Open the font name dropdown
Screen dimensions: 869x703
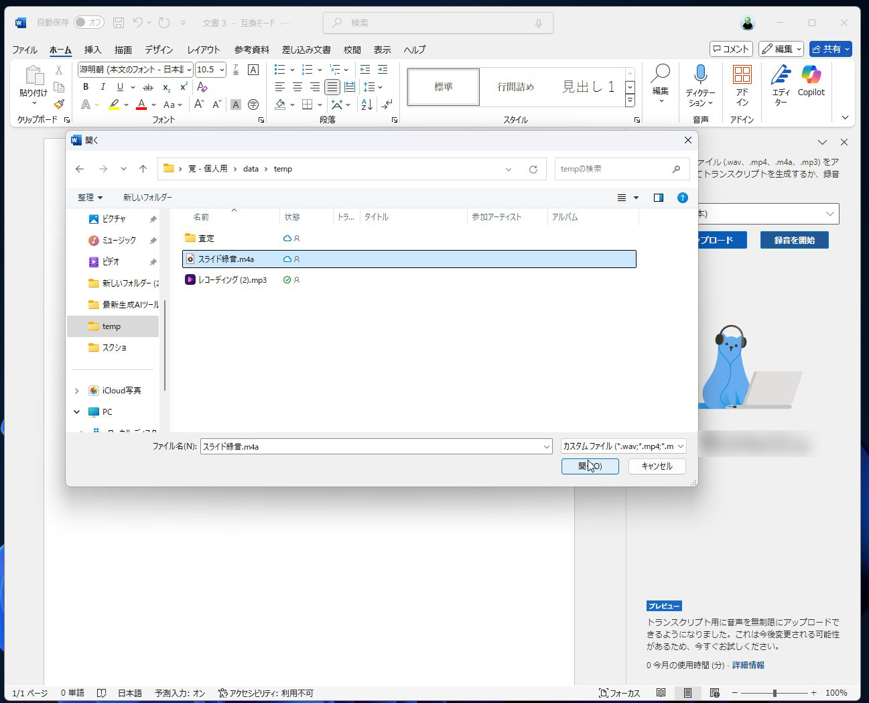189,70
